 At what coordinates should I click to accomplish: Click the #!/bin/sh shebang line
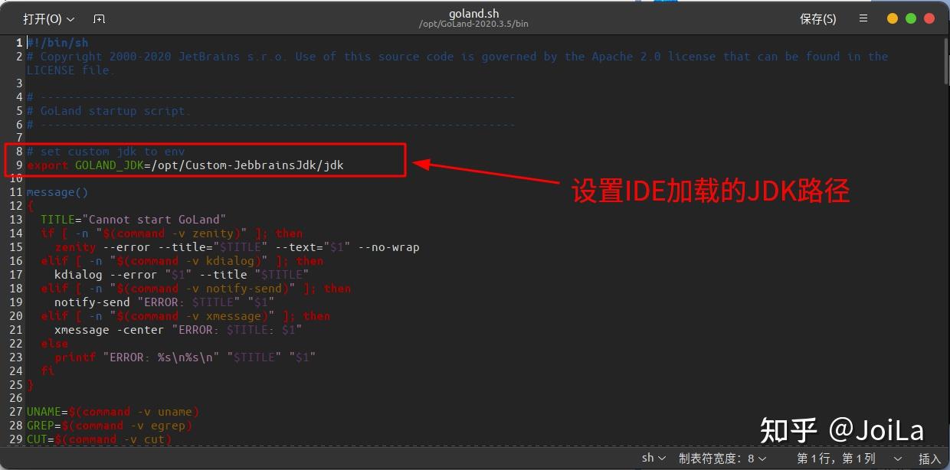tap(57, 43)
